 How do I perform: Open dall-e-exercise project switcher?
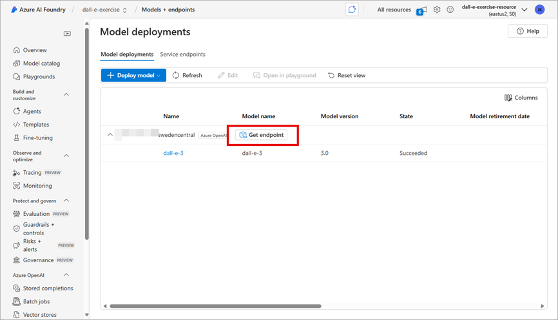click(x=104, y=10)
